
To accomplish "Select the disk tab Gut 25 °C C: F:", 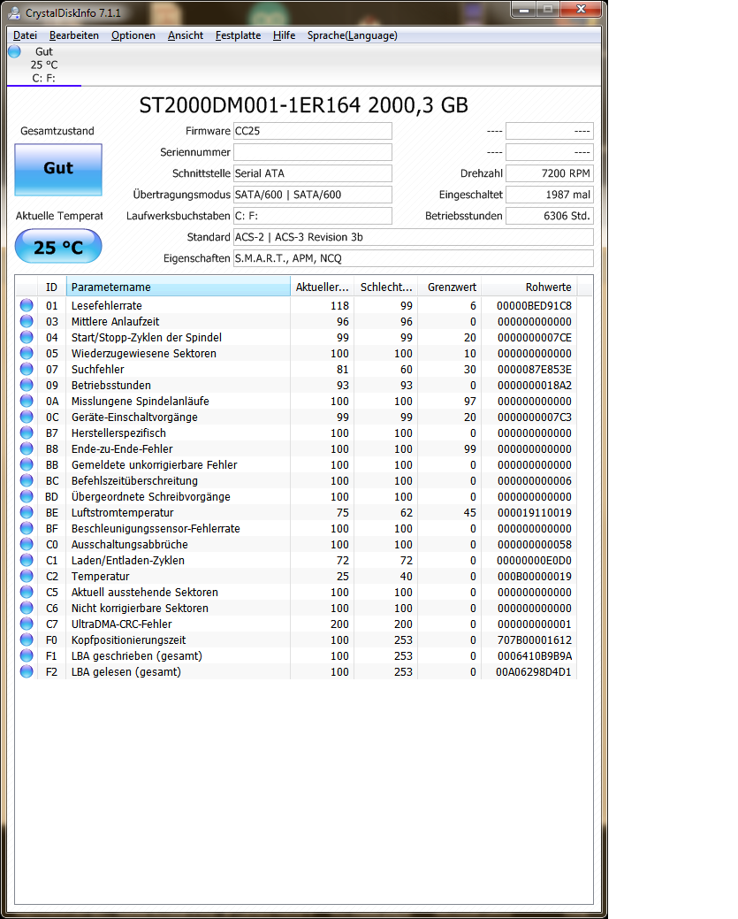I will [x=44, y=65].
